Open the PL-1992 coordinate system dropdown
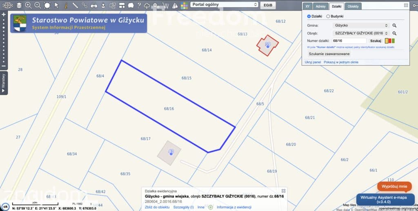This screenshot has width=418, height=211. (x=82, y=204)
